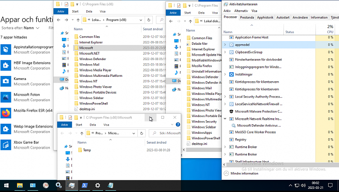Switch to the Prestanda tab
Image resolution: width=339 pixels, height=192 pixels.
(x=247, y=18)
